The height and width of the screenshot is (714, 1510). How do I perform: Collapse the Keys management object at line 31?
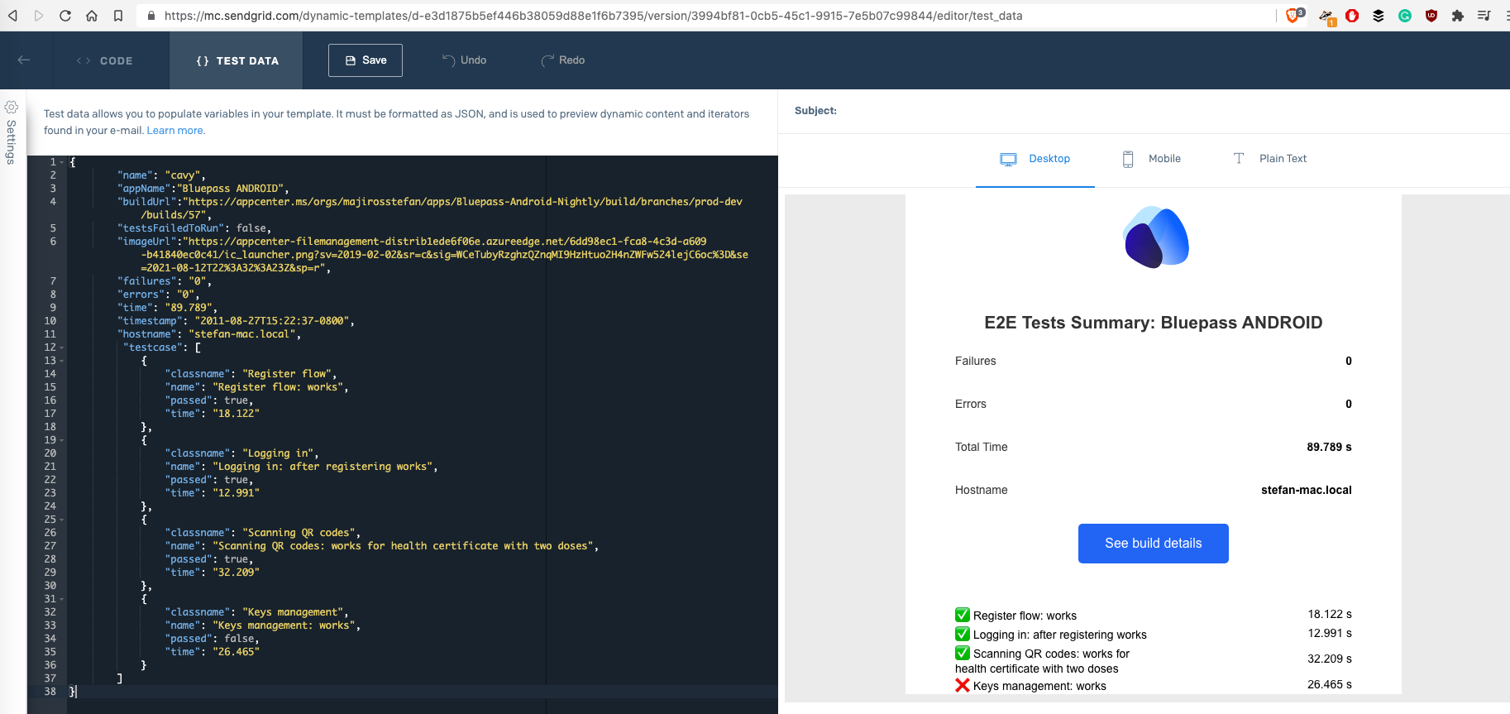[62, 599]
